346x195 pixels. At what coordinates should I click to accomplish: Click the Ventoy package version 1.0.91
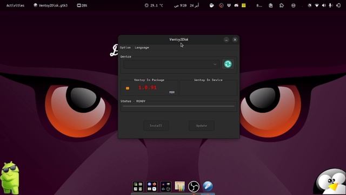[x=148, y=88]
